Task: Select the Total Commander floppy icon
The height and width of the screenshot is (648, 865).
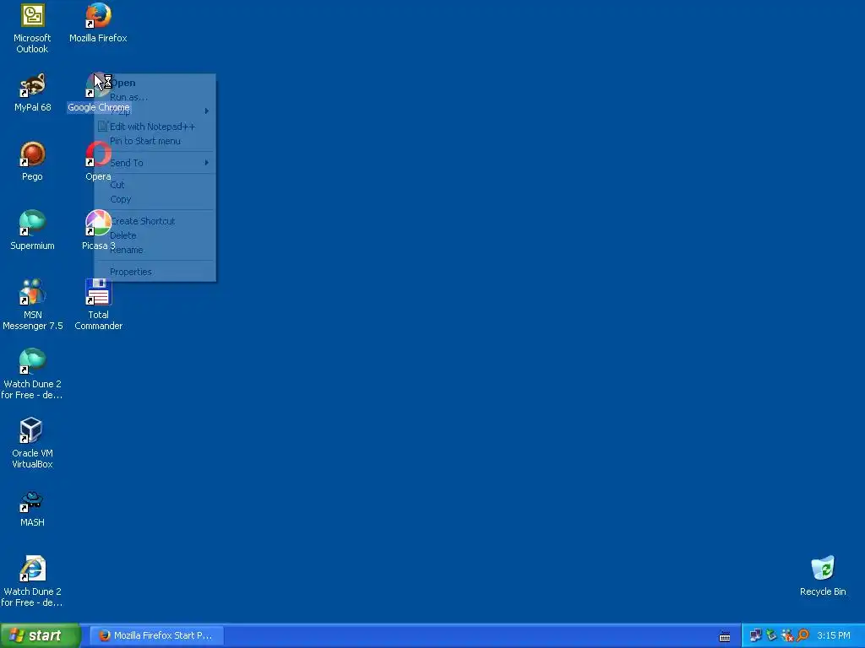Action: (x=98, y=292)
